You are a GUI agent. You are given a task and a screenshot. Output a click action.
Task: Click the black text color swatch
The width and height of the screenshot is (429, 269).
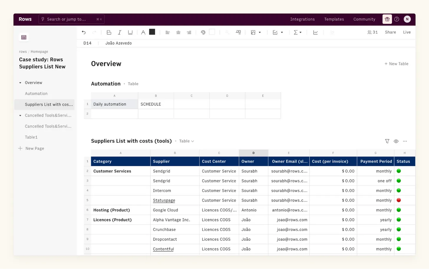click(152, 32)
